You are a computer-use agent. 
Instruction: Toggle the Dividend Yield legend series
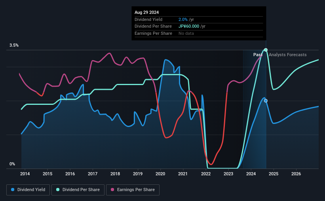pos(28,190)
